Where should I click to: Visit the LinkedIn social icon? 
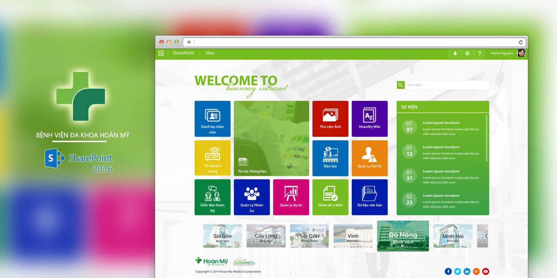(x=467, y=271)
